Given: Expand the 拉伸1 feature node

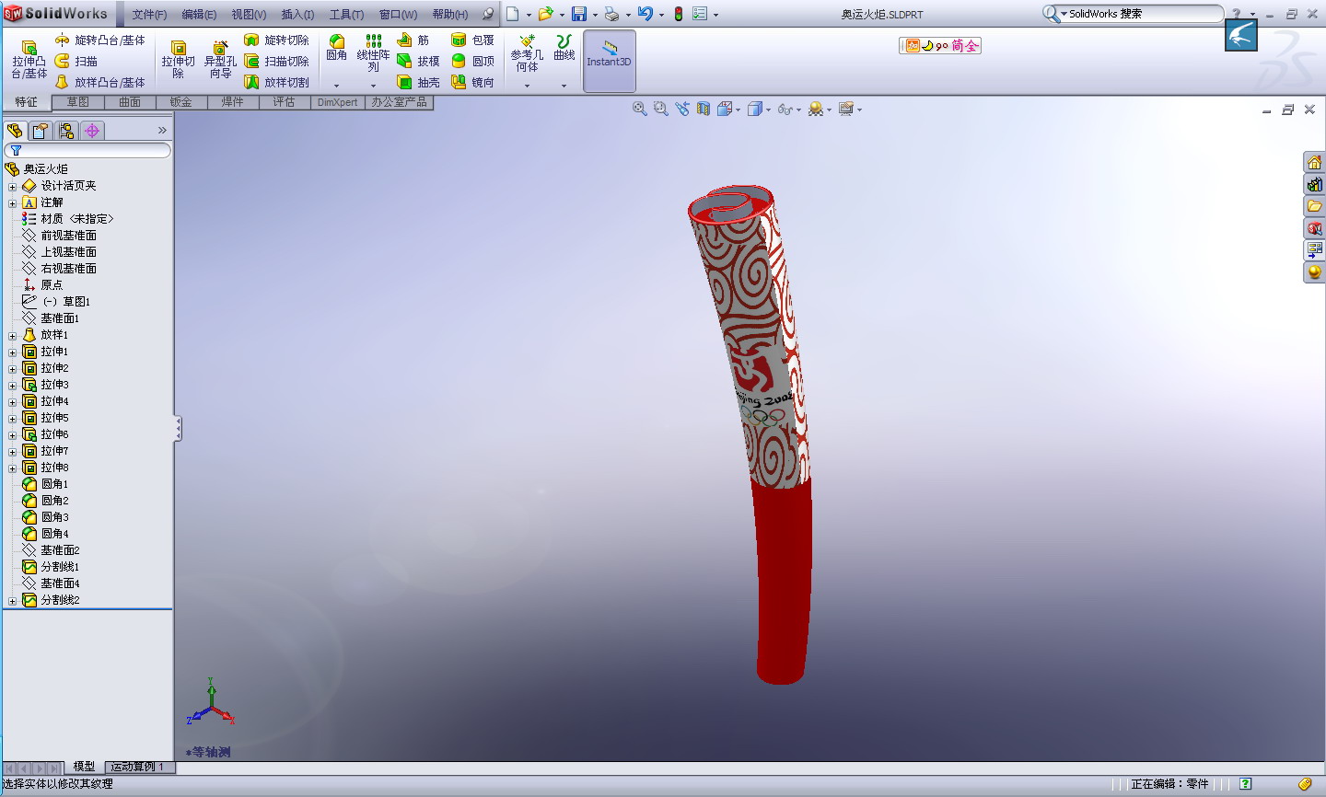Looking at the screenshot, I should [x=12, y=352].
